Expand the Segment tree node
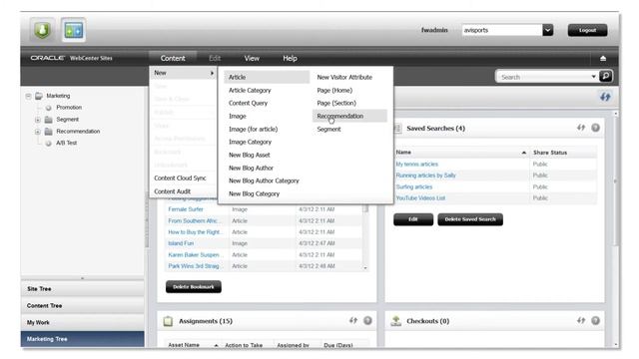 (38, 120)
